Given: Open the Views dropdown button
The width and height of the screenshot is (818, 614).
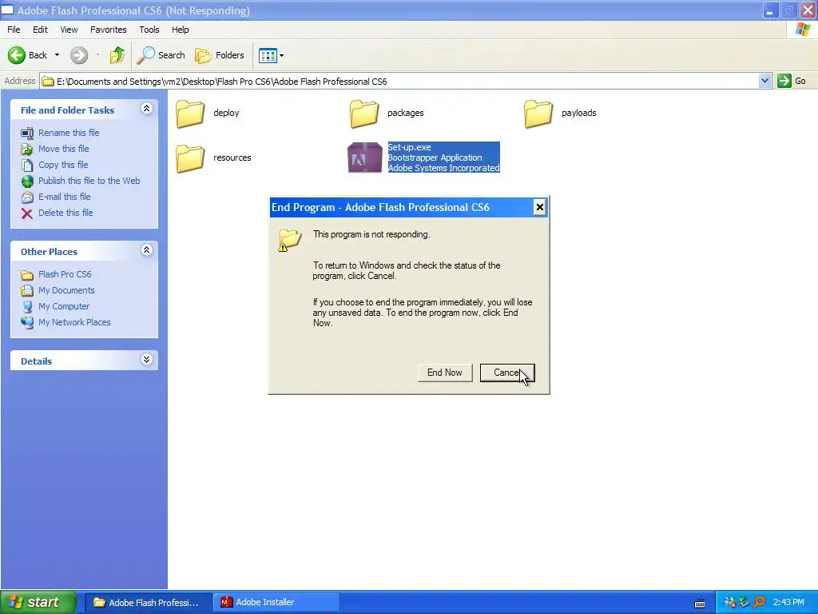Looking at the screenshot, I should click(272, 55).
